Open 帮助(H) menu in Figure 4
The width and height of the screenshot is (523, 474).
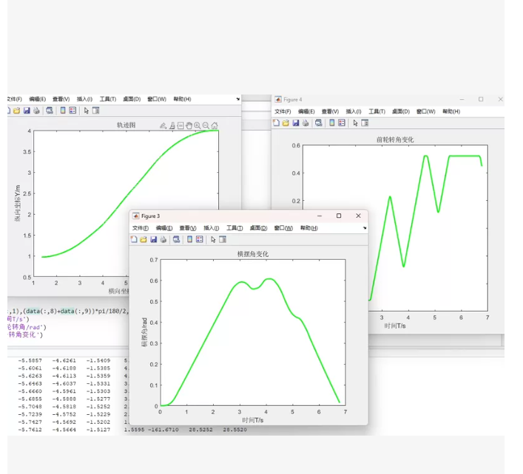tap(451, 111)
